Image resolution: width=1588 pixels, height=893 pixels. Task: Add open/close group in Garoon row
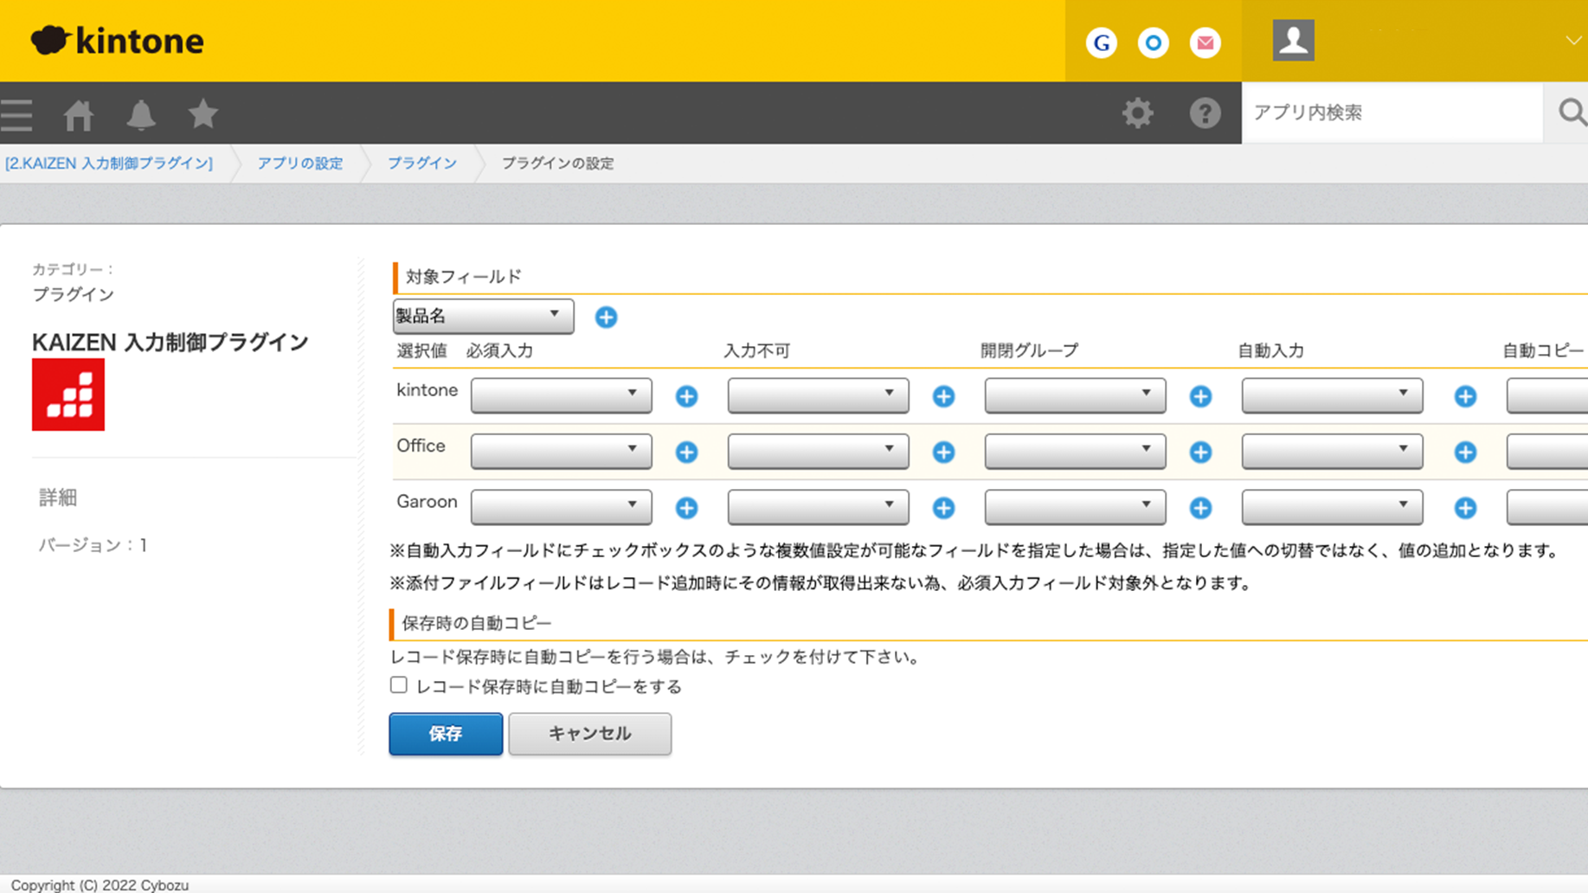[x=1200, y=508]
